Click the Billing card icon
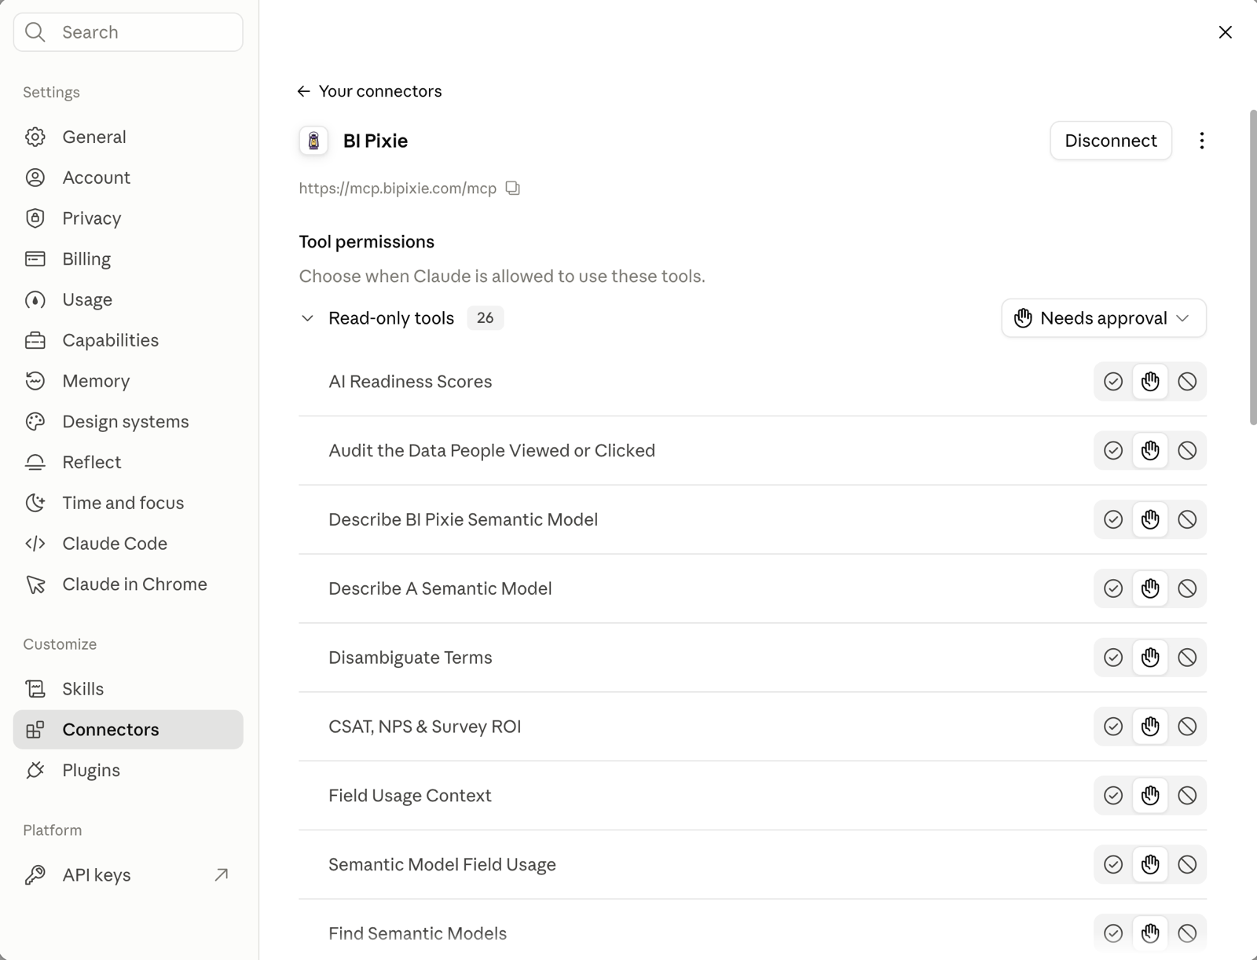This screenshot has width=1257, height=960. coord(35,258)
